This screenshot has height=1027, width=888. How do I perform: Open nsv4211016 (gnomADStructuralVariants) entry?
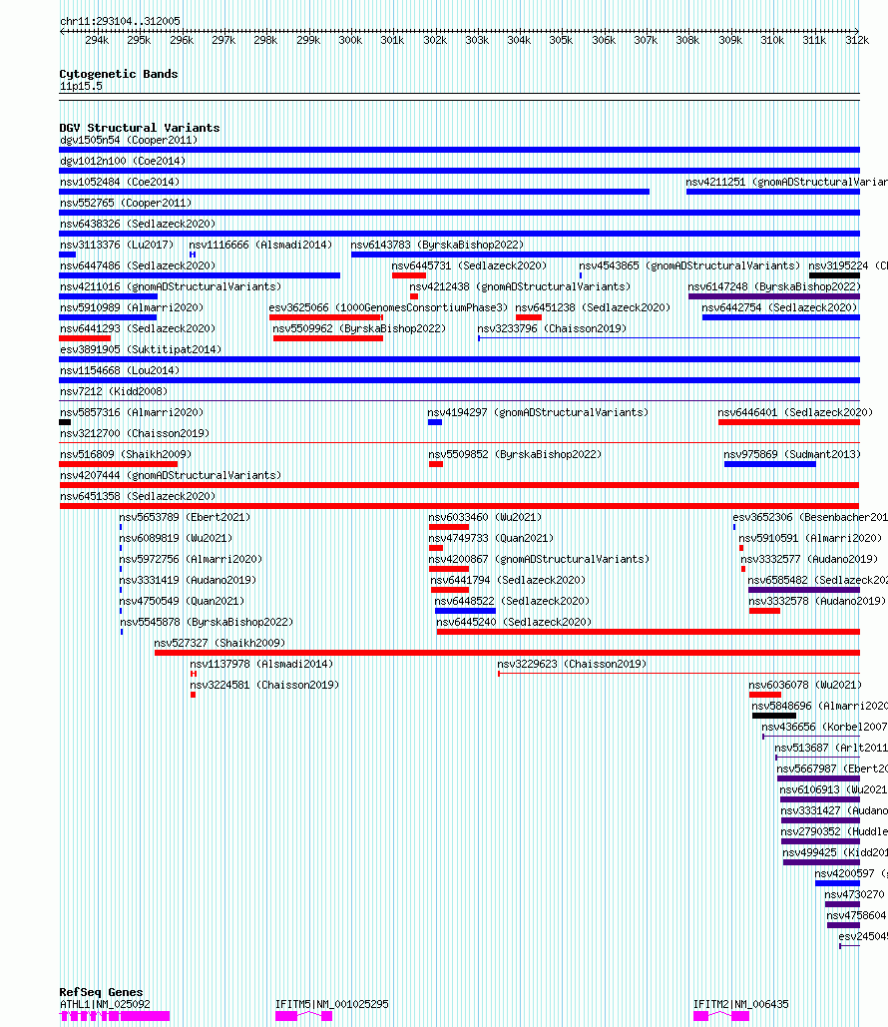(171, 286)
